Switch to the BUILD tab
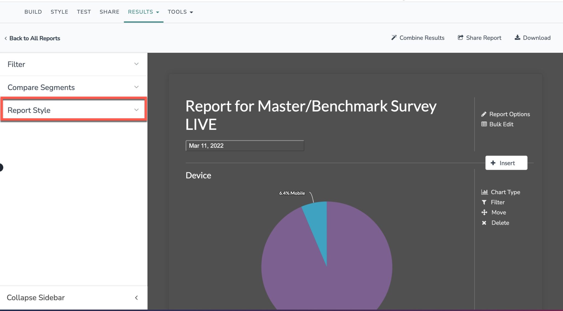The width and height of the screenshot is (563, 311). coord(33,12)
